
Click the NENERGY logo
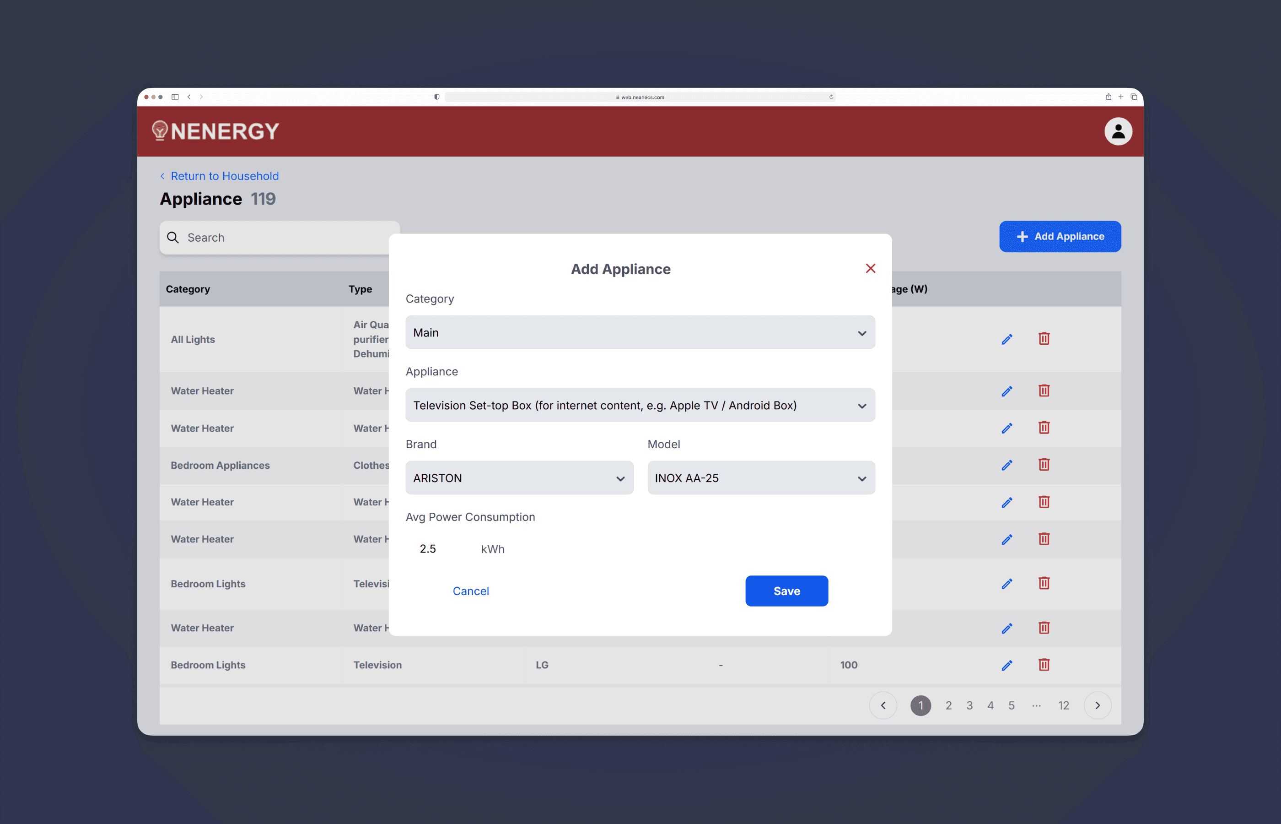click(215, 131)
